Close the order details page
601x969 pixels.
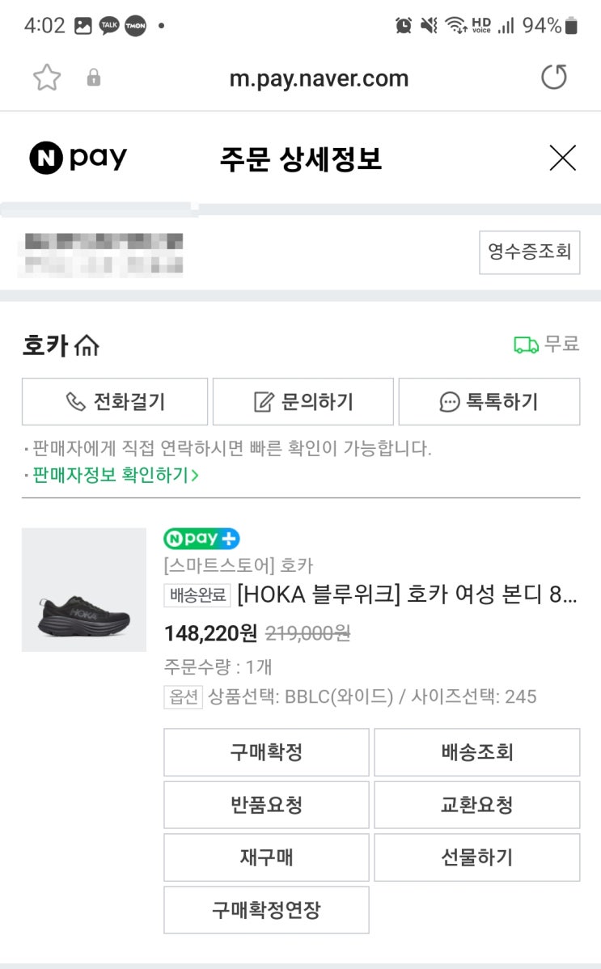pos(562,158)
